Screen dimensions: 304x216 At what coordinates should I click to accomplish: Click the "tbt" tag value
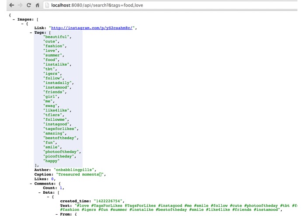point(49,69)
